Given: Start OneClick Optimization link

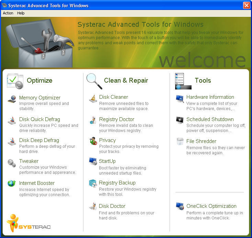Looking at the screenshot, I should (x=211, y=206).
